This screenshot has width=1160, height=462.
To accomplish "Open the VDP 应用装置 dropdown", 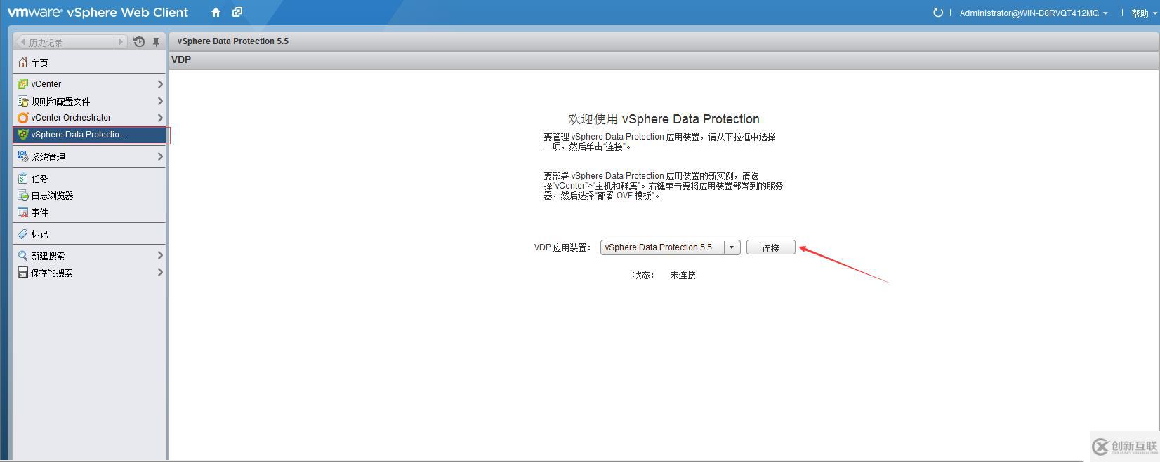I will [670, 247].
